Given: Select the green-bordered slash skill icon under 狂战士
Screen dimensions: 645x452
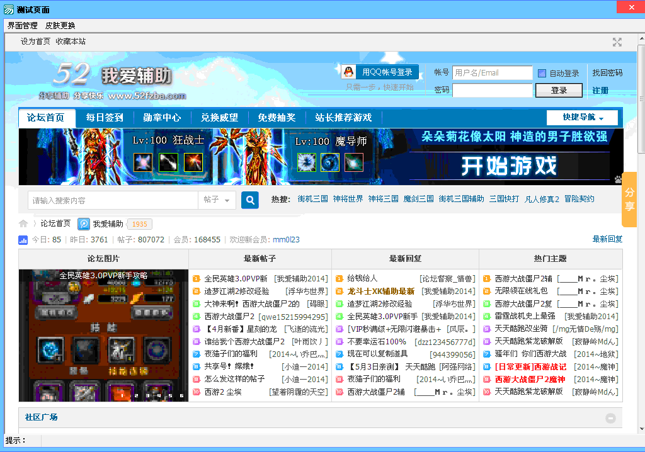Looking at the screenshot, I should click(168, 162).
